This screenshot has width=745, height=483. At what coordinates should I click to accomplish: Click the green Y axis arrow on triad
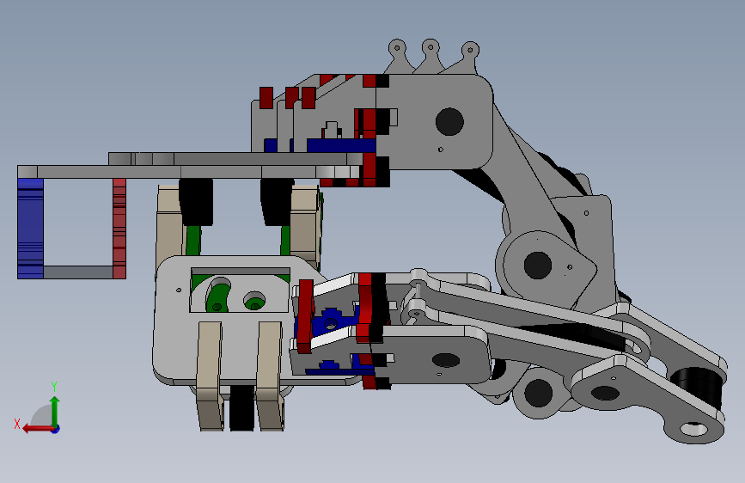pos(55,411)
